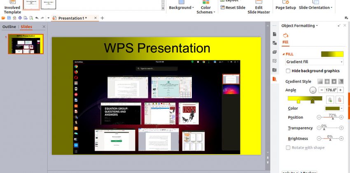Screen dimensions: 350x173
Task: Add a gradient stop with green plus icon
Action: pos(330,100)
